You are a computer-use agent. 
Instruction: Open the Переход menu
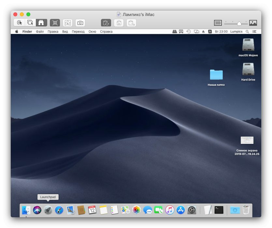[x=78, y=32]
